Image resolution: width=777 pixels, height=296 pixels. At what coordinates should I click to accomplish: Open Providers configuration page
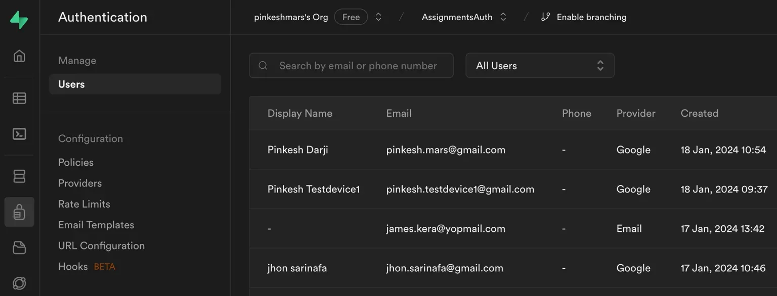(x=80, y=183)
